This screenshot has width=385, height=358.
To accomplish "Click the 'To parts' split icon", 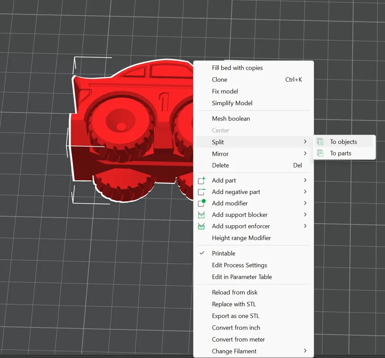I will pyautogui.click(x=320, y=153).
